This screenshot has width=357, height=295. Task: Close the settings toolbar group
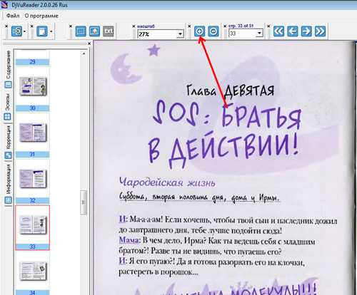coord(6,26)
